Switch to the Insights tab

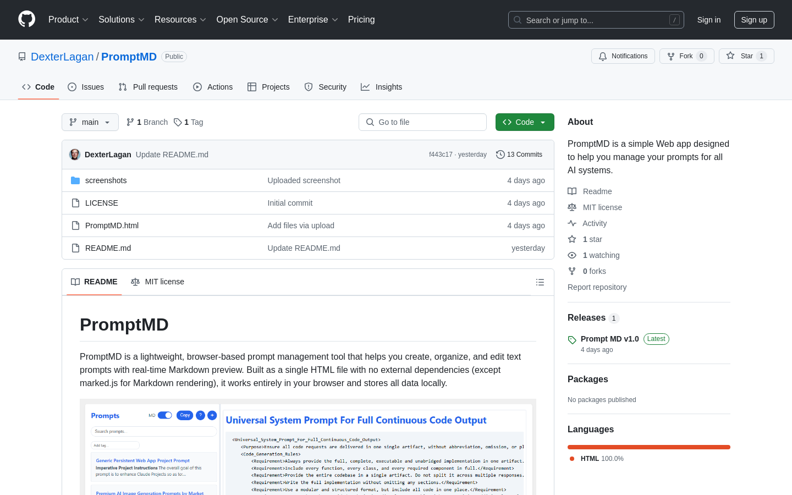pos(382,87)
